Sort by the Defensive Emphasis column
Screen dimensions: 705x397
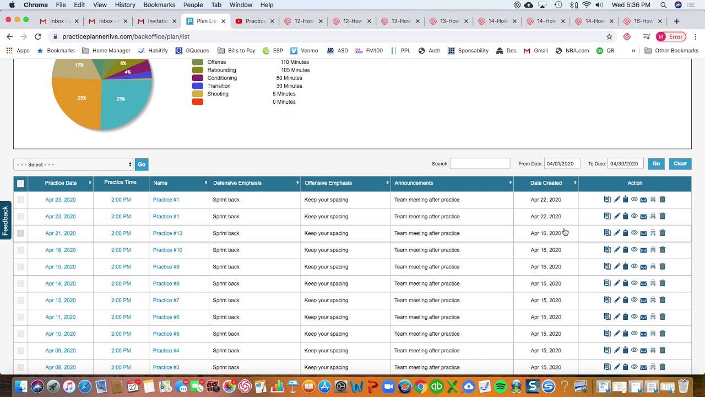(x=255, y=183)
